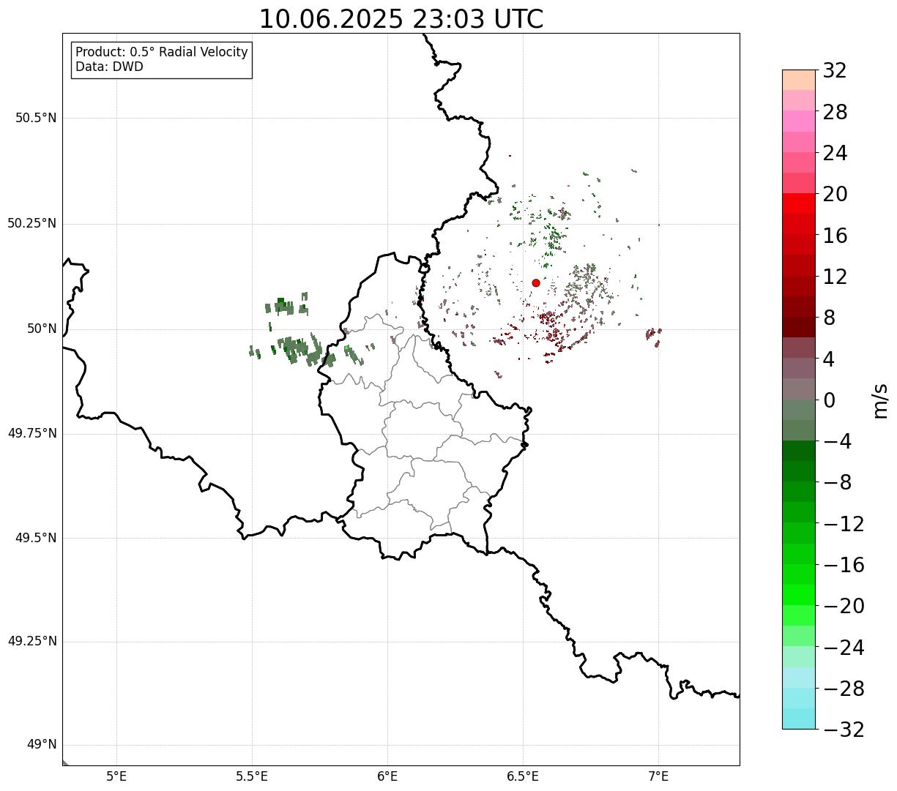Screen dimensions: 897x791
Task: Click the 7°E longitude label
Action: [658, 776]
